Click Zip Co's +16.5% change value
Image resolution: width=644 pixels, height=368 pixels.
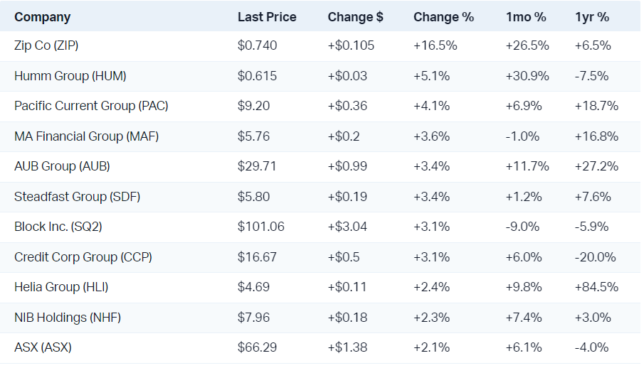(x=436, y=46)
